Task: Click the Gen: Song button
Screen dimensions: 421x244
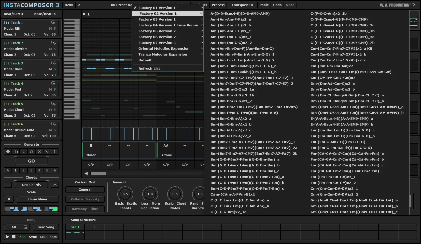Action: (46, 227)
